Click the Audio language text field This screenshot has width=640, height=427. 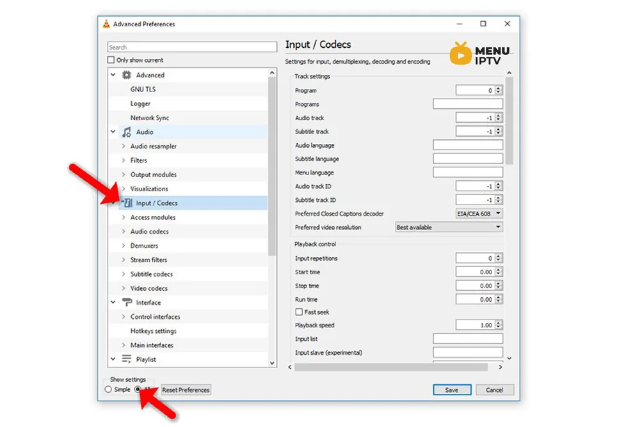[x=468, y=144]
